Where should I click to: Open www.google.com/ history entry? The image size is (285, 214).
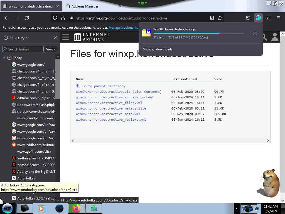(31, 65)
